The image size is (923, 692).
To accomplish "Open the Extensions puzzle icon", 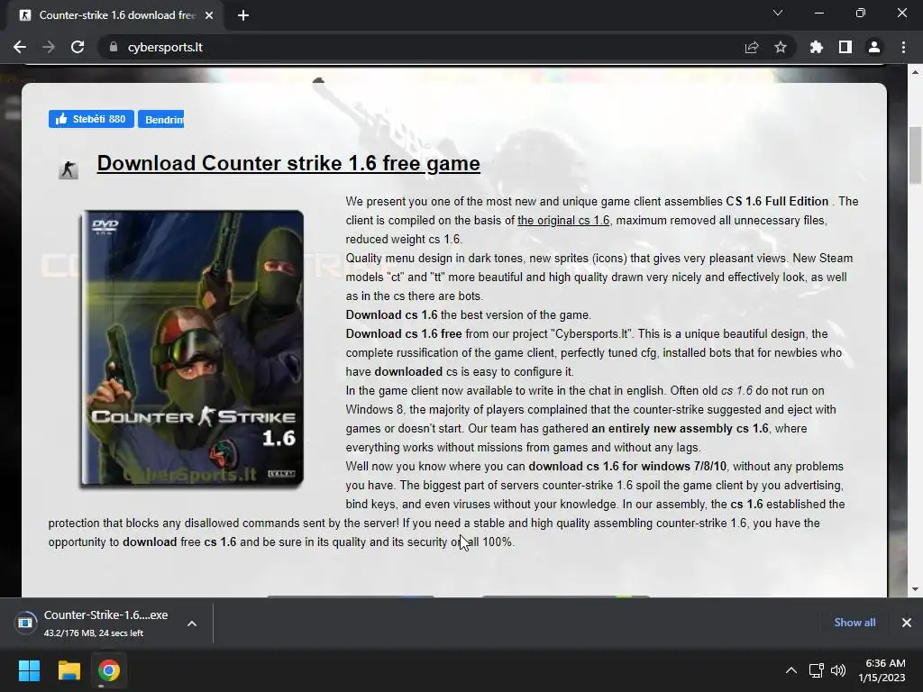I will tap(817, 47).
